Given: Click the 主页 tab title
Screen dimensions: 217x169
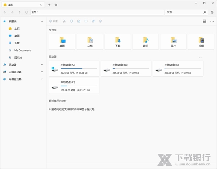Looking at the screenshot, I should (10, 5).
